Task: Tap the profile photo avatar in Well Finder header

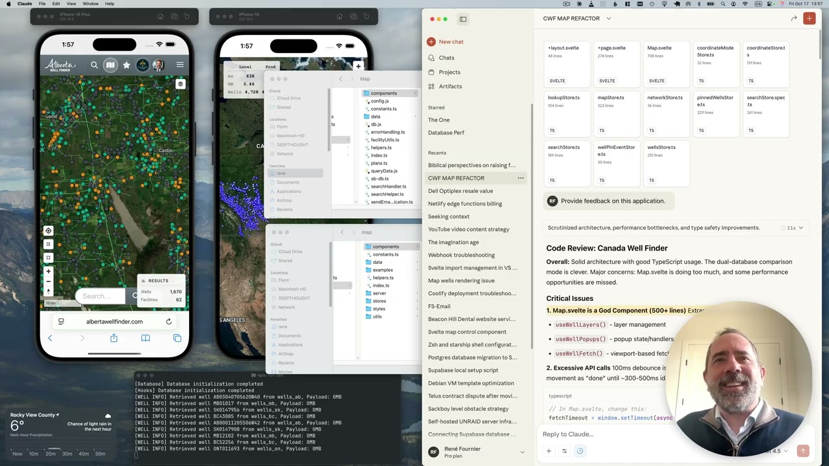Action: (x=159, y=65)
